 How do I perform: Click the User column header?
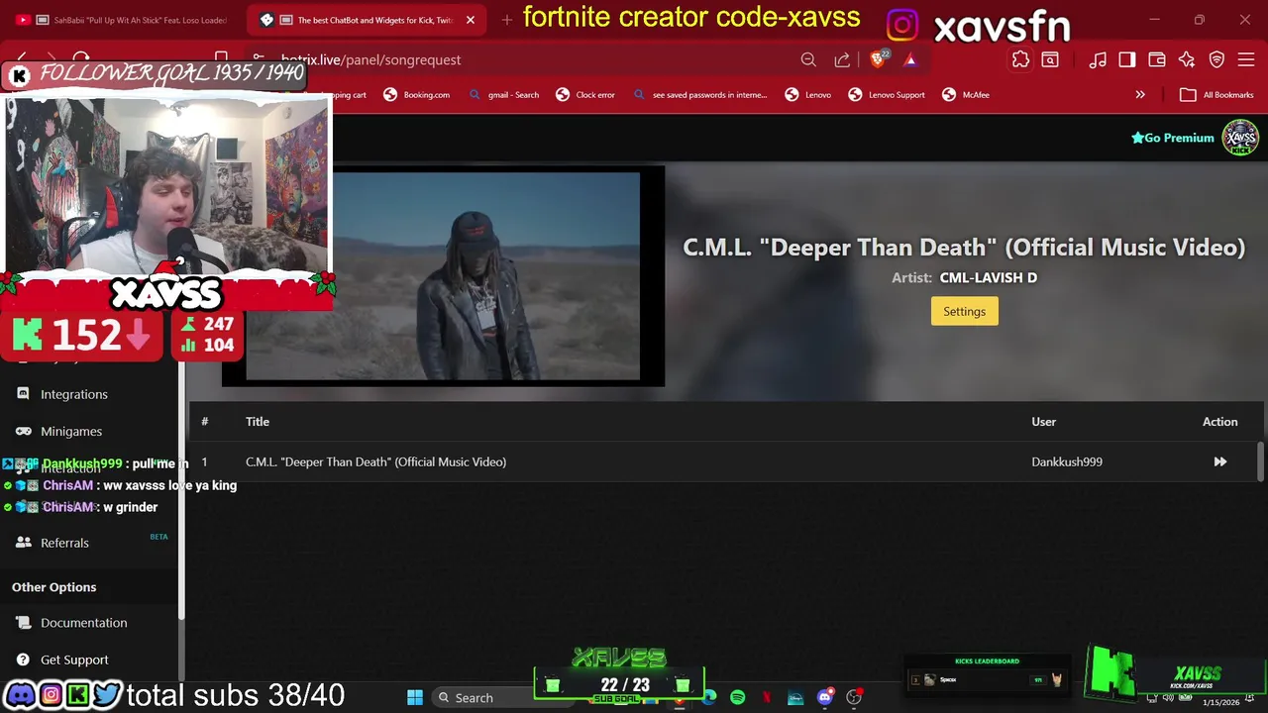[1043, 422]
